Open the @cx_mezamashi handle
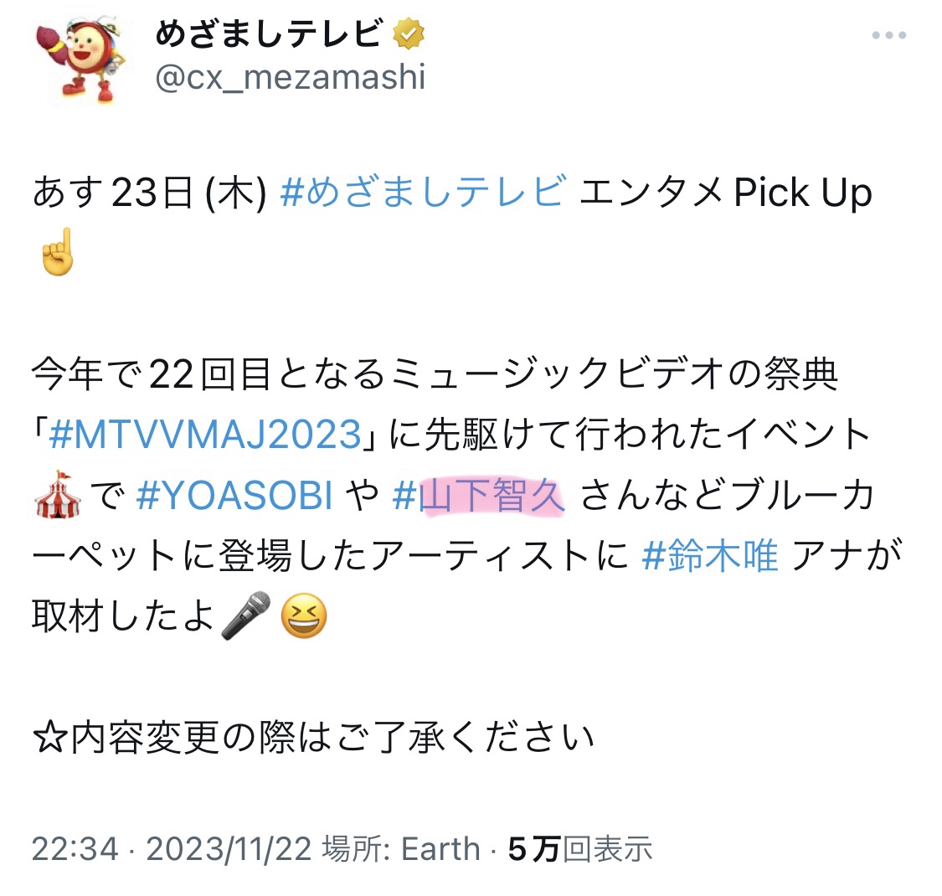The height and width of the screenshot is (896, 942). 291,78
